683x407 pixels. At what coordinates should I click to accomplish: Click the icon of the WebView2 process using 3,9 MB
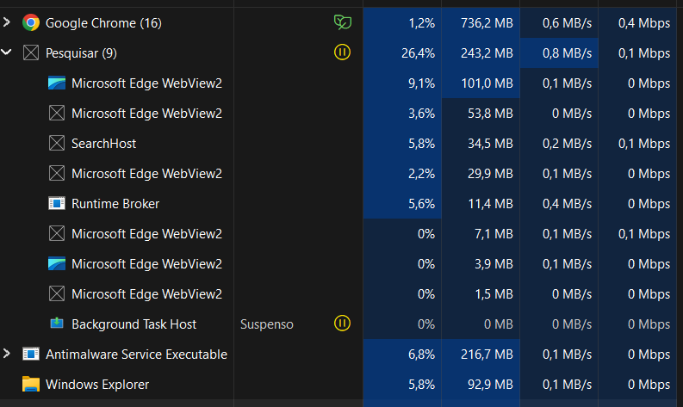(57, 264)
